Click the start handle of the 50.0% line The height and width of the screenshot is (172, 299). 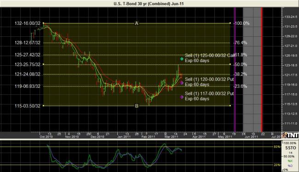(x=43, y=64)
